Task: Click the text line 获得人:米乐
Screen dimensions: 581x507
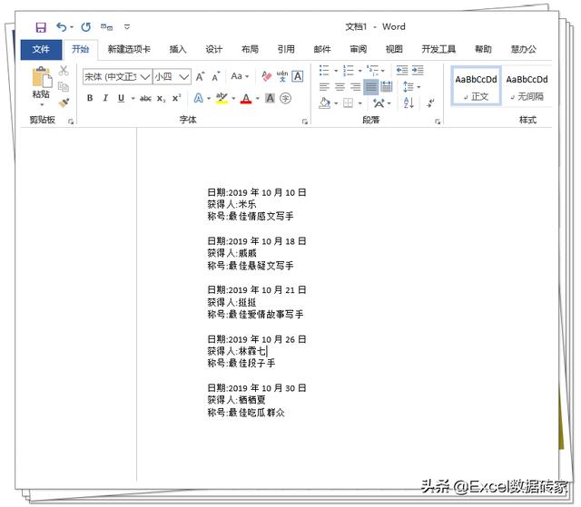Action: pyautogui.click(x=231, y=204)
